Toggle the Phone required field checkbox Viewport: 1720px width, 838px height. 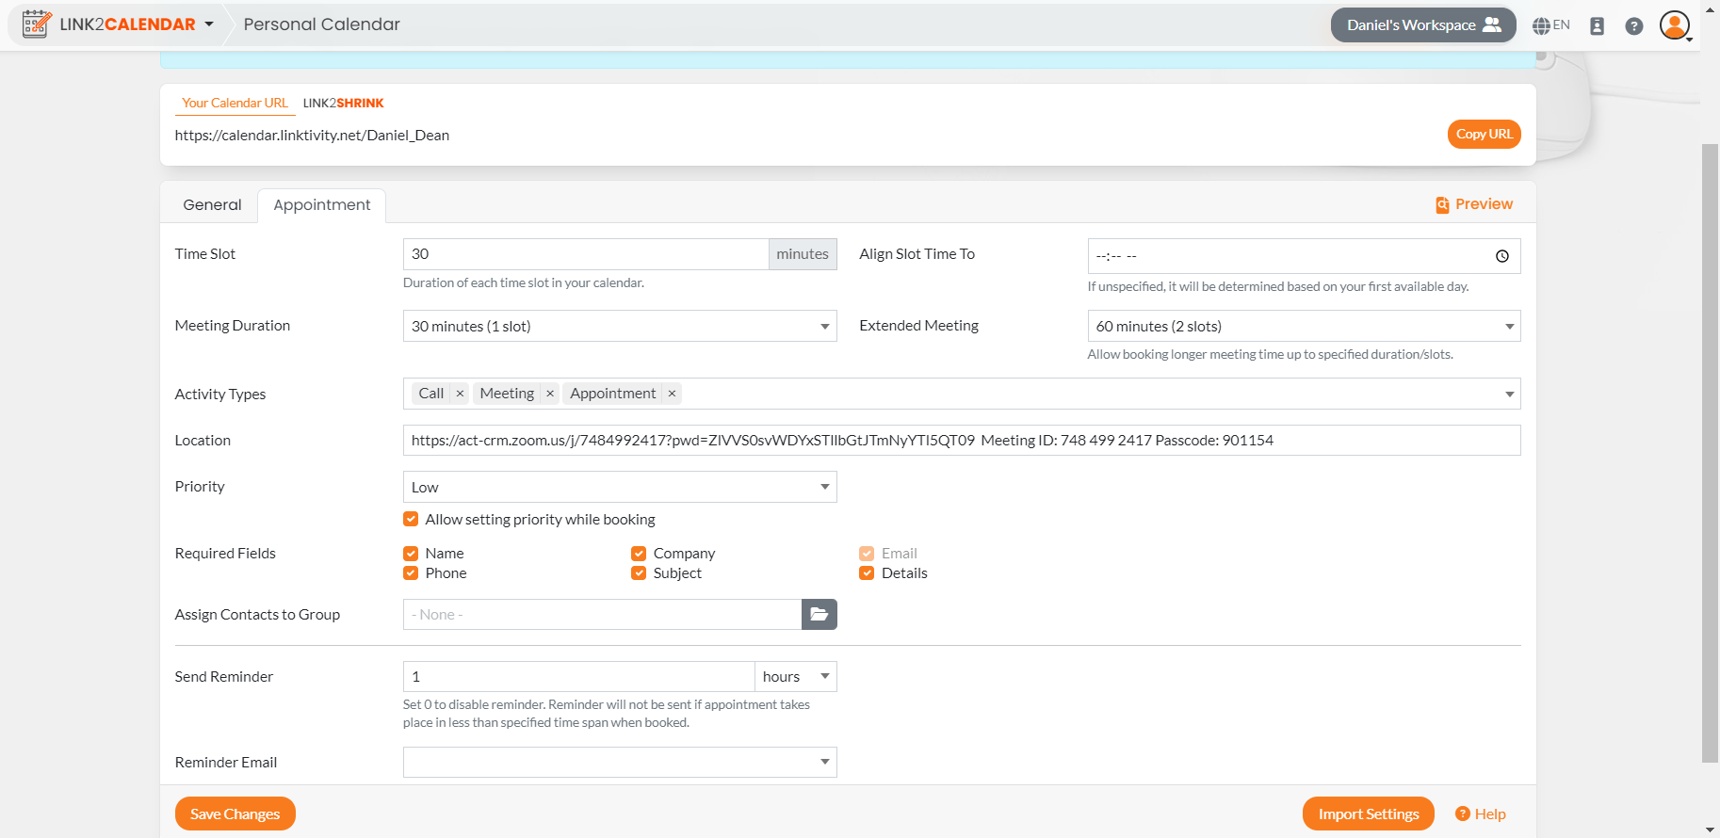coord(411,573)
